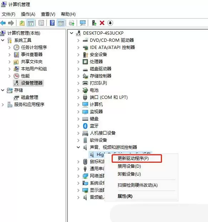Click the Back arrow toolbar icon
The width and height of the screenshot is (208, 222).
click(3, 23)
